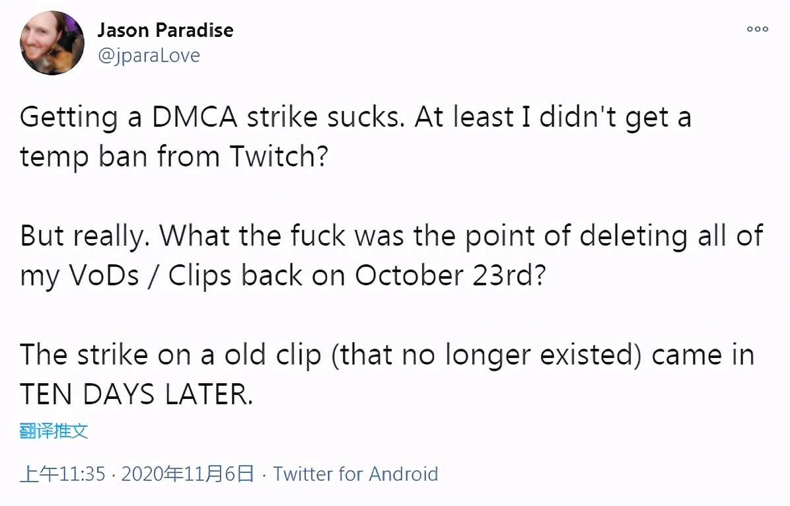
Task: Click Jason Paradise's profile avatar
Action: click(52, 42)
